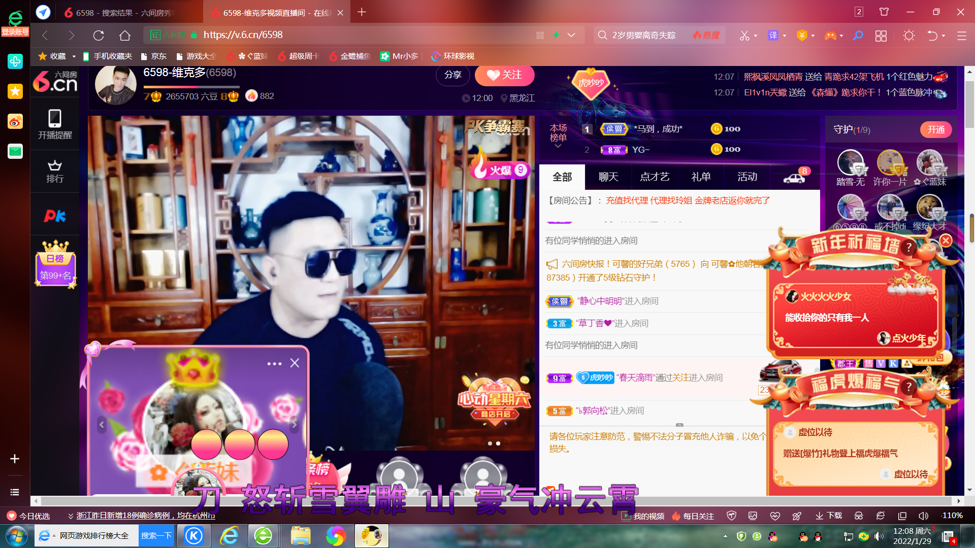Image resolution: width=975 pixels, height=548 pixels.
Task: Close the pink popup card
Action: (x=295, y=363)
